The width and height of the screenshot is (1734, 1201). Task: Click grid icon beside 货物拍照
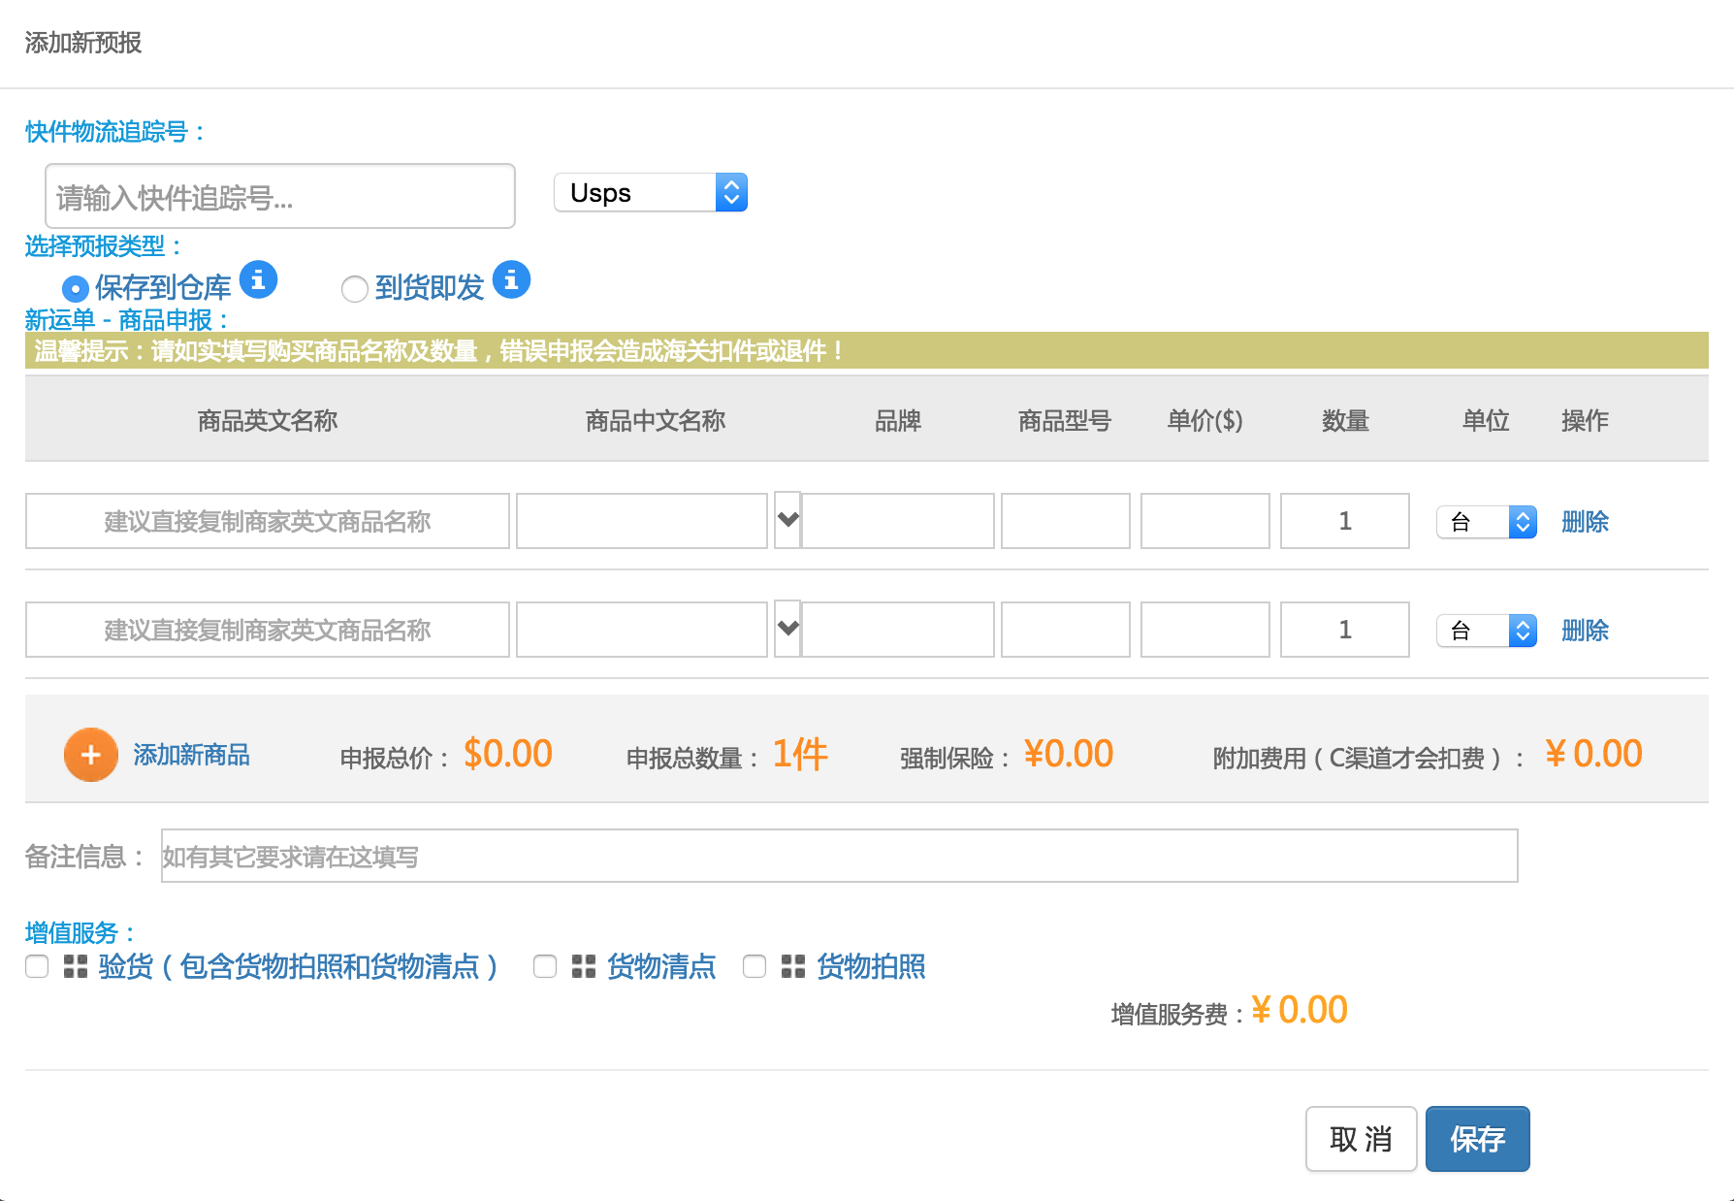click(793, 966)
